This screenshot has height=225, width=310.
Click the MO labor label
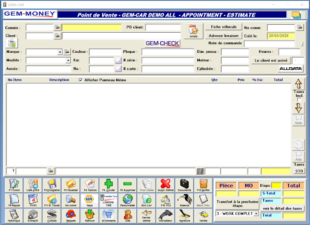(x=249, y=186)
